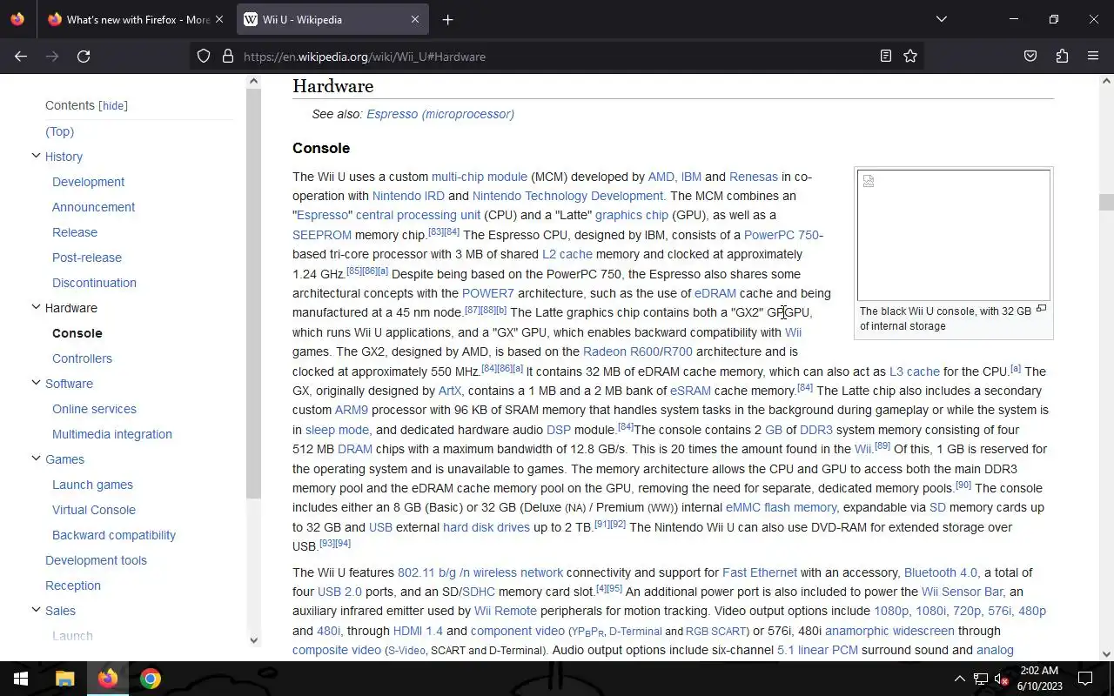1114x696 pixels.
Task: Click the page scrollbar down arrow
Action: pos(1106,654)
